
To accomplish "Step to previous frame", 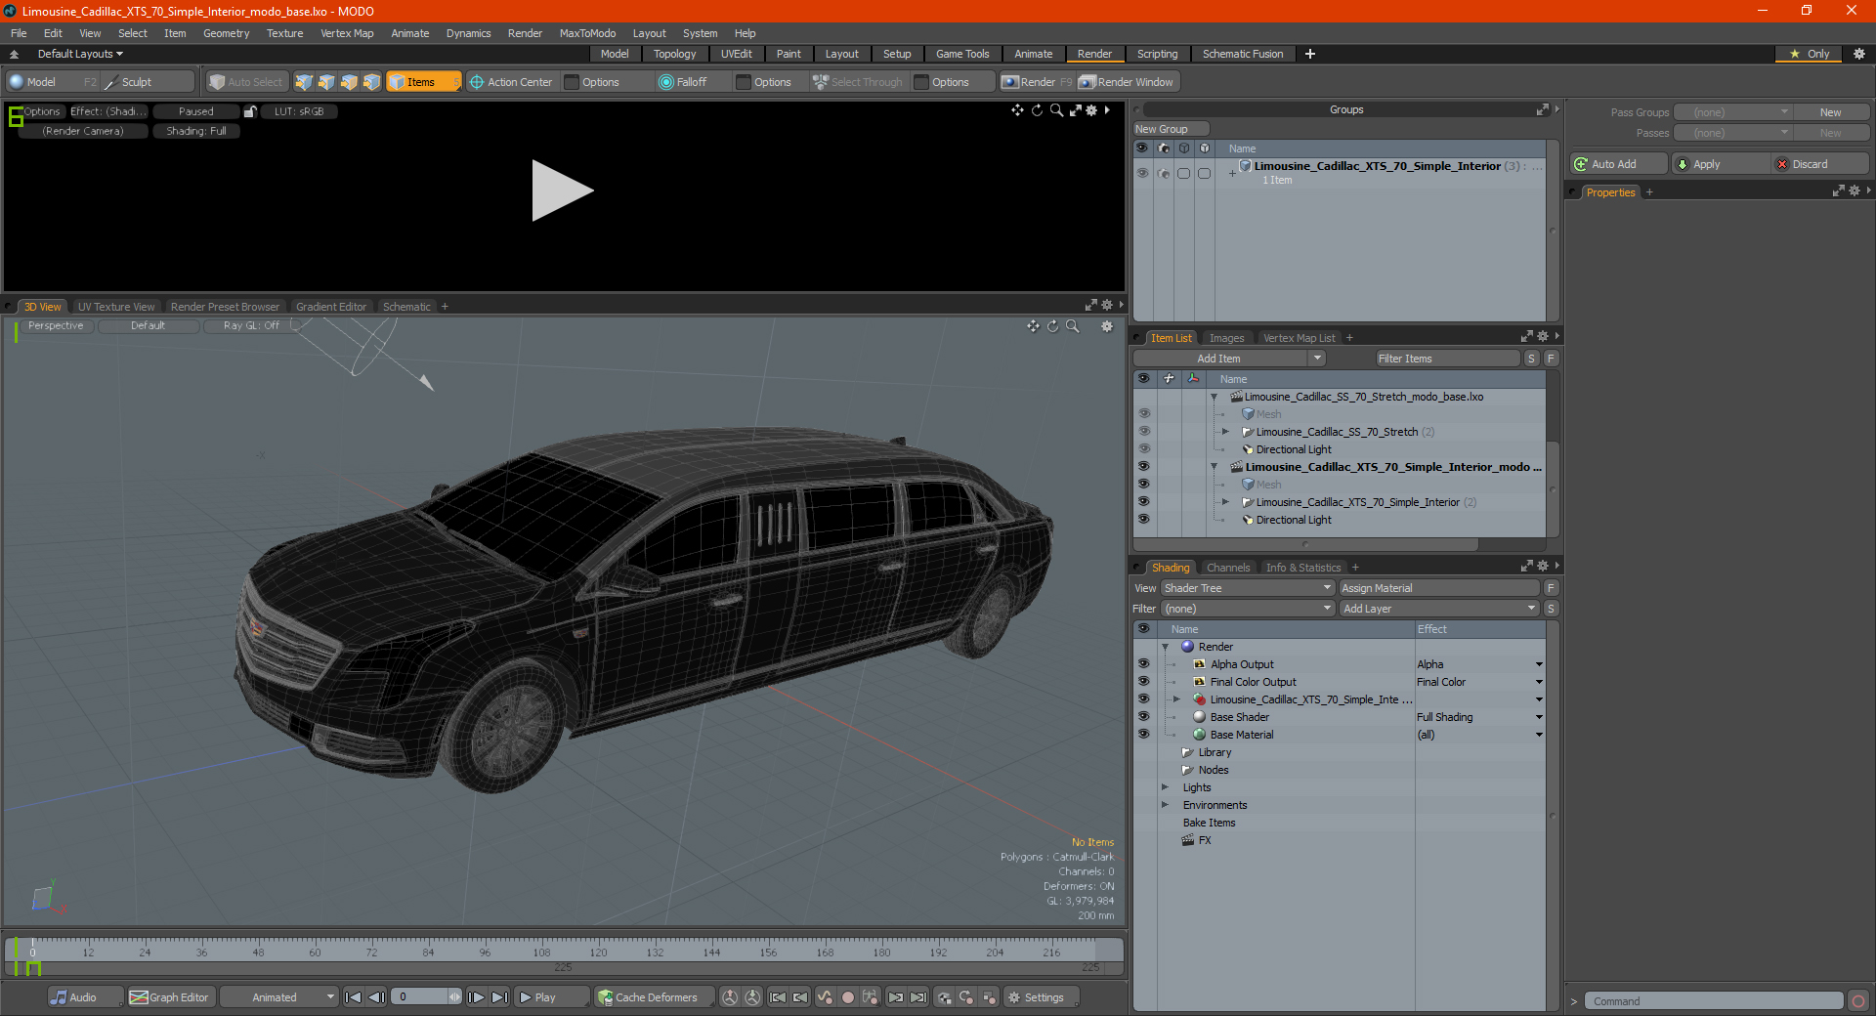I will [x=376, y=997].
